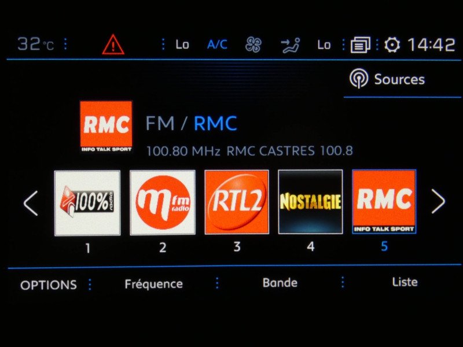
Task: Open the Fréquence tuning option
Action: click(154, 284)
